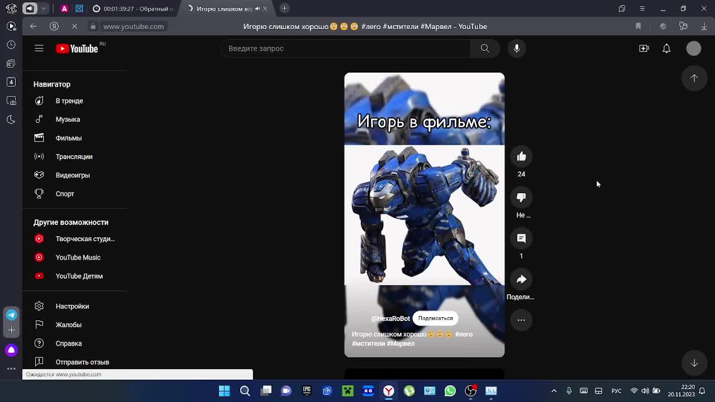
Task: Dislike the current Short
Action: (521, 198)
